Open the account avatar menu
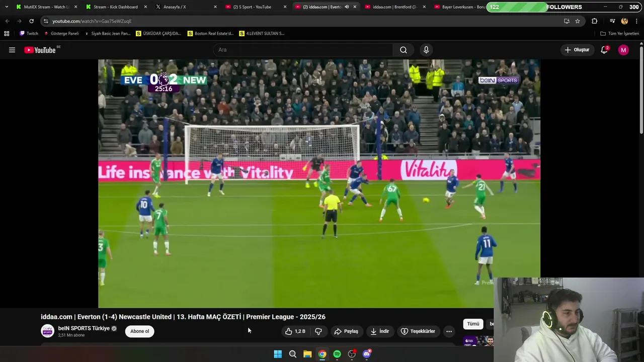The width and height of the screenshot is (644, 362). click(x=623, y=50)
